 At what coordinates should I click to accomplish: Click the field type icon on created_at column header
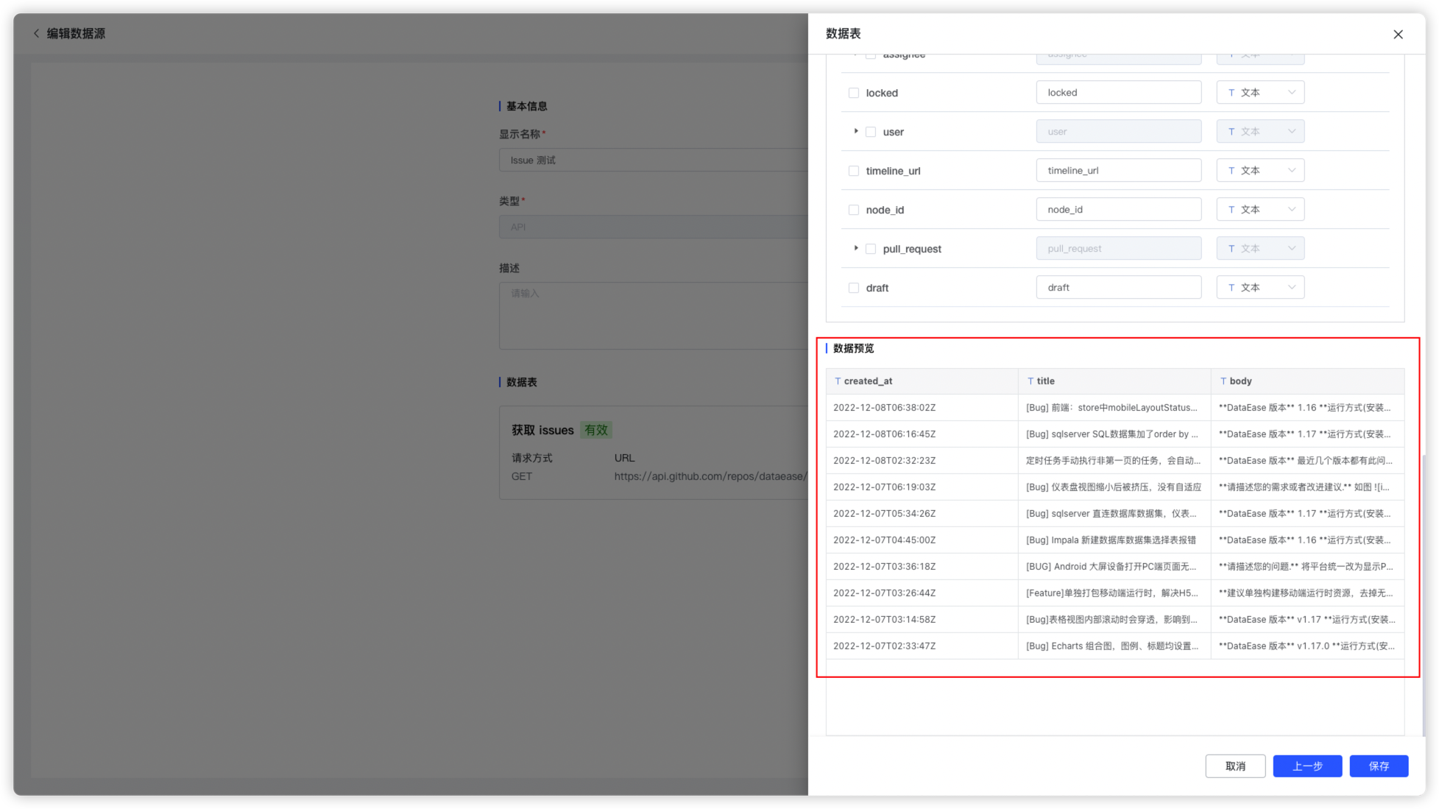click(838, 381)
